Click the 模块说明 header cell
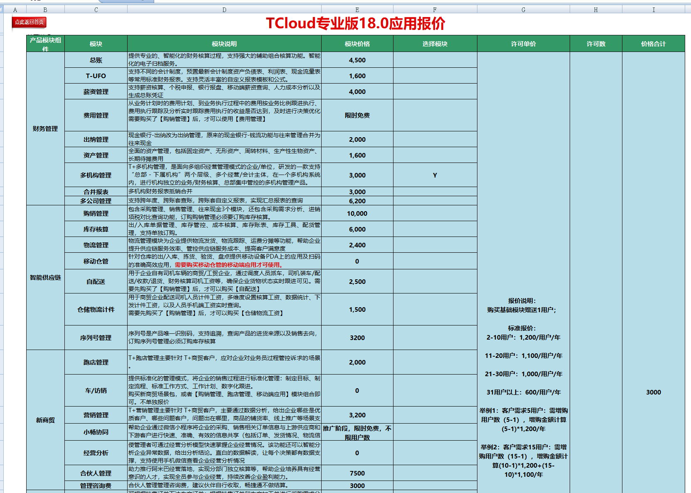This screenshot has width=691, height=493. tap(224, 44)
